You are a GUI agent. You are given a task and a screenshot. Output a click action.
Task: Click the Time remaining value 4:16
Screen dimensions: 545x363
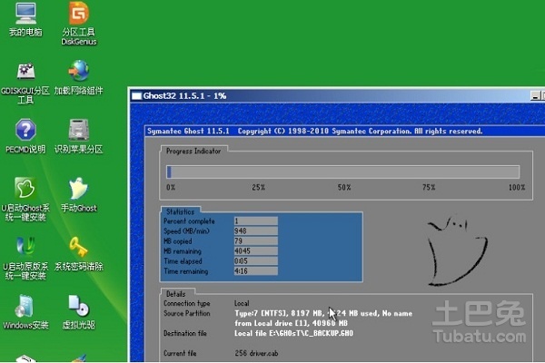click(256, 271)
